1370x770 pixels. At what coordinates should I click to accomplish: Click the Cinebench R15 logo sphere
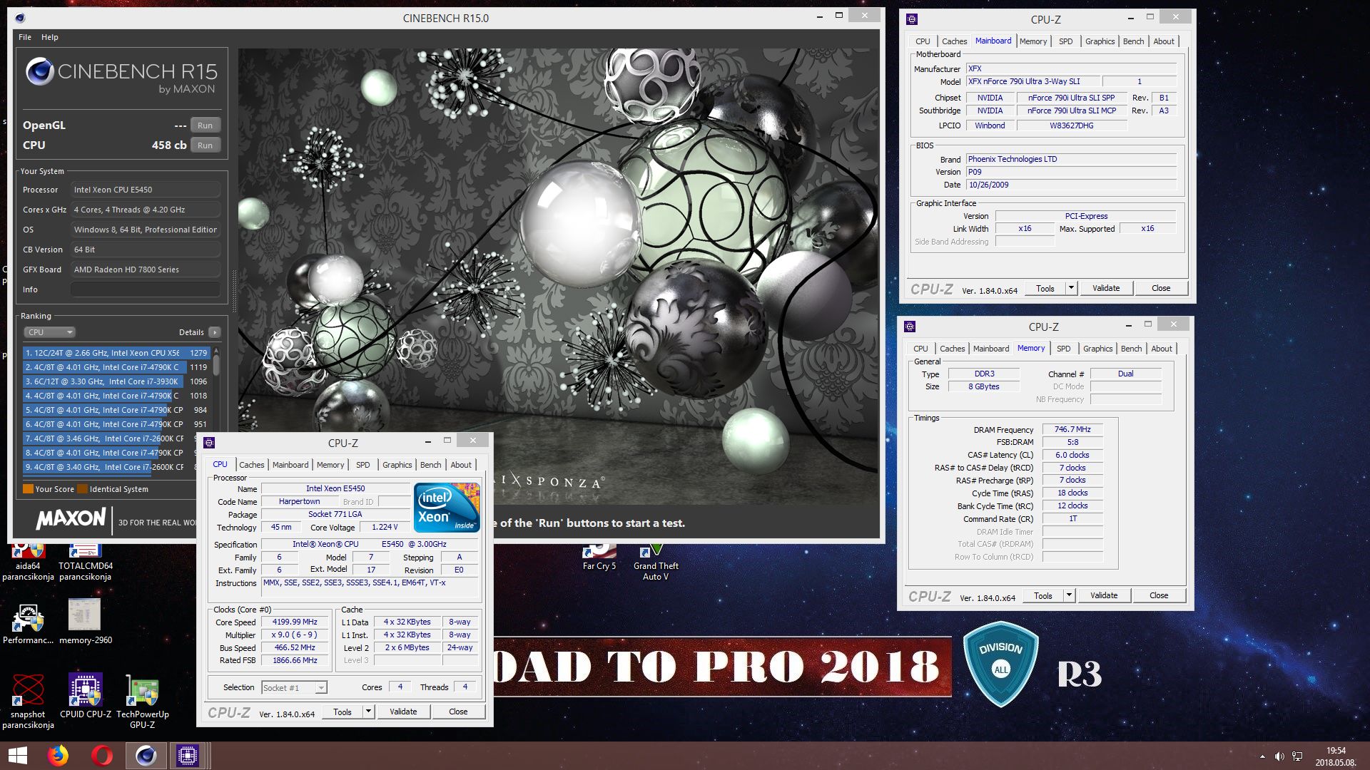click(x=39, y=71)
